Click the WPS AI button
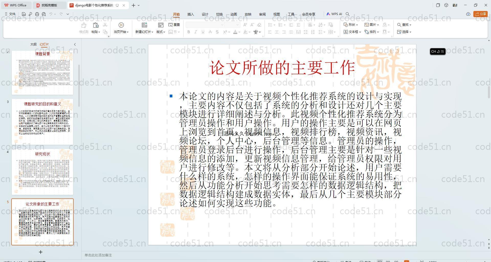Viewport: 491px width, 262px height. point(334,14)
